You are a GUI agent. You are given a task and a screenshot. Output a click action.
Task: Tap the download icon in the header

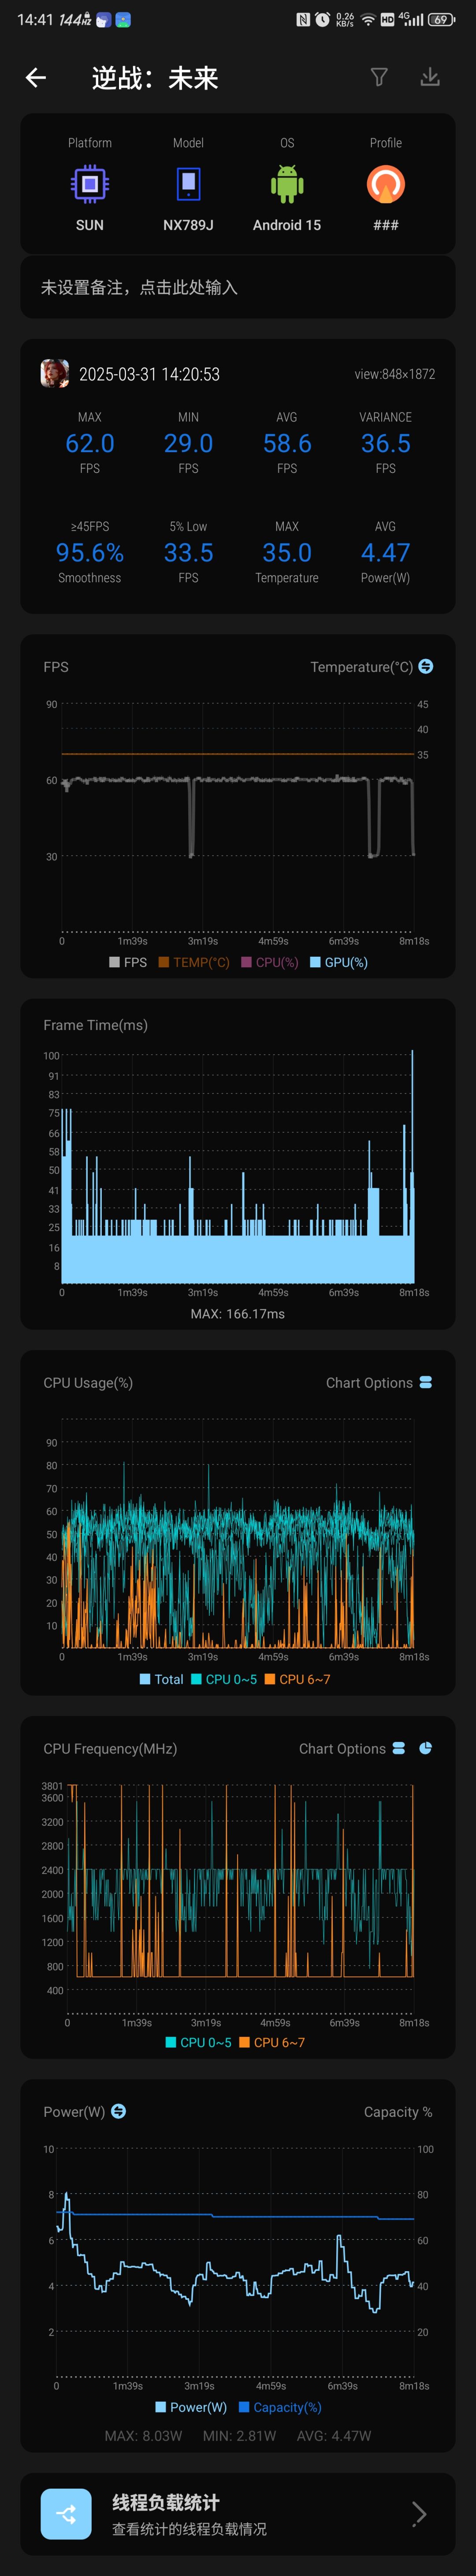tap(430, 77)
